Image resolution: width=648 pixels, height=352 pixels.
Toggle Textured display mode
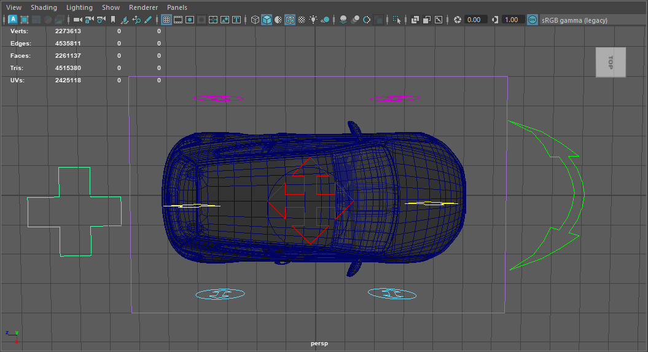302,20
